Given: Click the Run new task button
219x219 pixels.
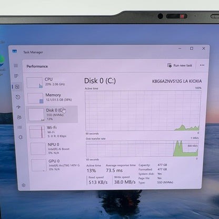Looking at the screenshot, I should (x=180, y=65).
